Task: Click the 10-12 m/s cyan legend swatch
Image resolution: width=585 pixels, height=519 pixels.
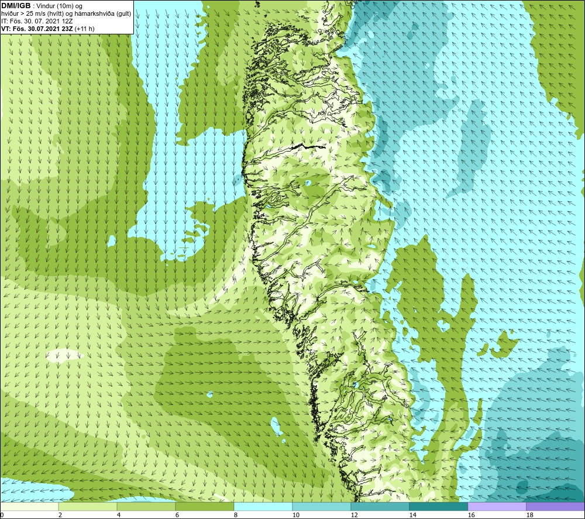Action: point(322,506)
